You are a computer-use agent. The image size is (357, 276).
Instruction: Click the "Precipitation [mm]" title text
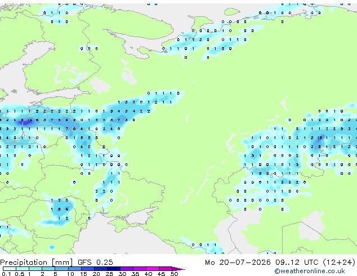(x=37, y=262)
